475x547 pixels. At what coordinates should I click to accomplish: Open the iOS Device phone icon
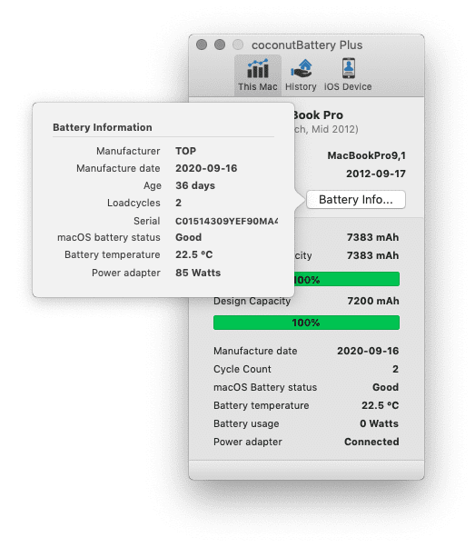click(348, 68)
